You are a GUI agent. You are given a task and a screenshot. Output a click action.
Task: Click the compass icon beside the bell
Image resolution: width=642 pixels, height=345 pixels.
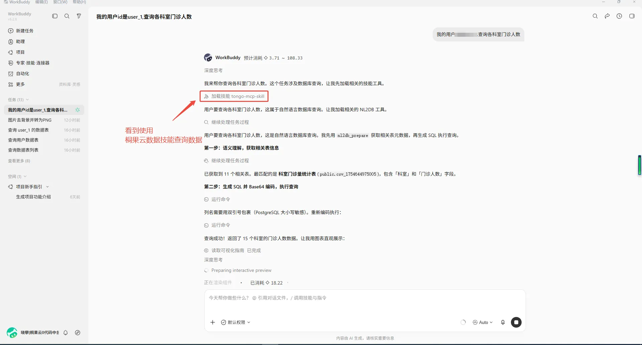point(78,333)
